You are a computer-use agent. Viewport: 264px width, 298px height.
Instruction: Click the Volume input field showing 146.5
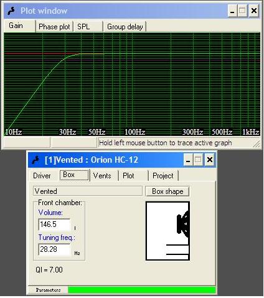[x=54, y=224]
